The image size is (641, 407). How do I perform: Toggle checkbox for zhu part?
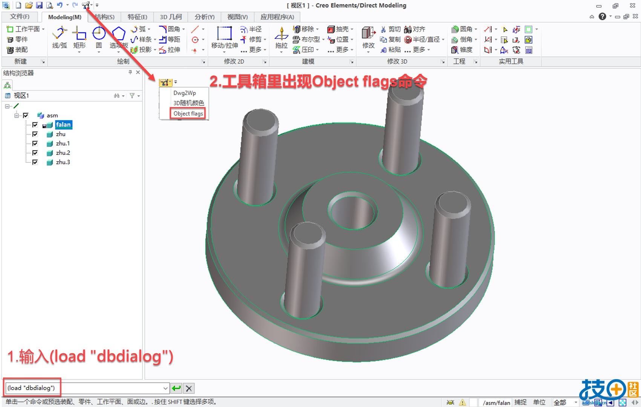(35, 134)
